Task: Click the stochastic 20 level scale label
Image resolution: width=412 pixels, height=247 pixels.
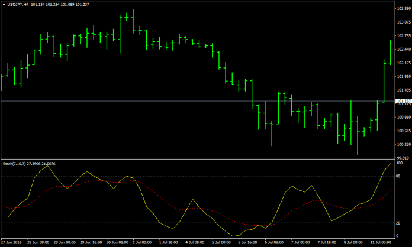Action: tap(400, 223)
